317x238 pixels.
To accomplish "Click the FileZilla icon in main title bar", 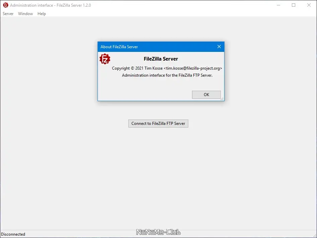I will (x=5, y=5).
